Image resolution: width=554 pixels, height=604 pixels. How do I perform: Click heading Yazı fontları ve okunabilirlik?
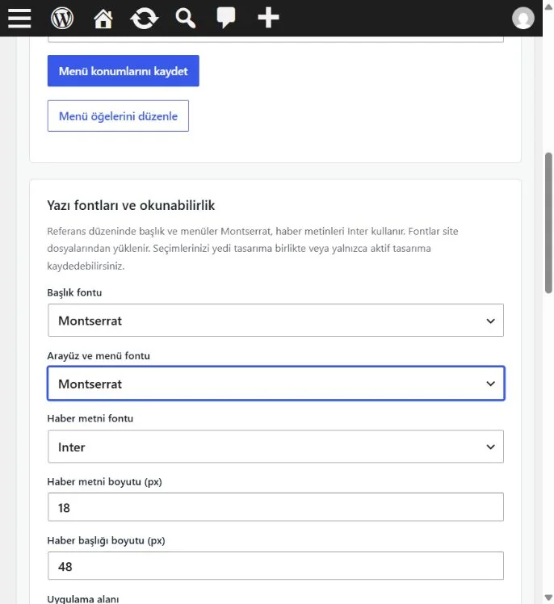click(131, 205)
